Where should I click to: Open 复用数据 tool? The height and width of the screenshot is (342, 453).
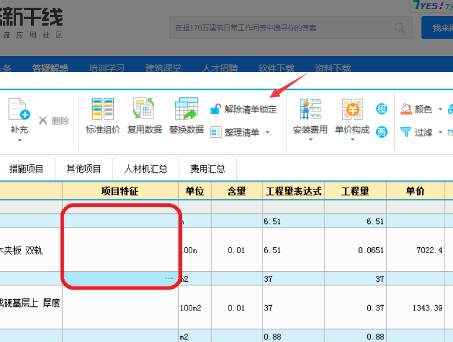coord(145,116)
